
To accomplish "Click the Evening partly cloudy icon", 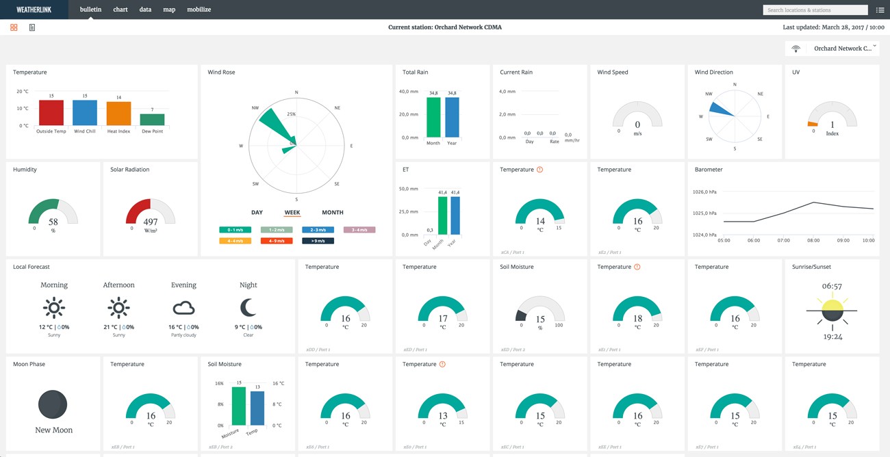I will click(183, 308).
